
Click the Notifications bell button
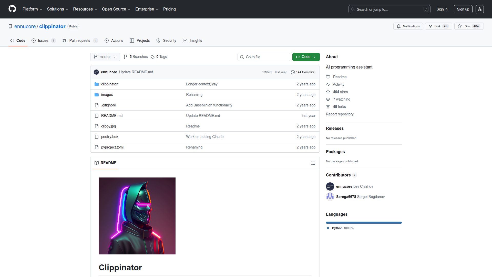(408, 26)
